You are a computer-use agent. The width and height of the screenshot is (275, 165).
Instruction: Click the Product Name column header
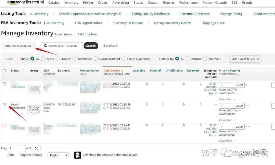point(89,70)
